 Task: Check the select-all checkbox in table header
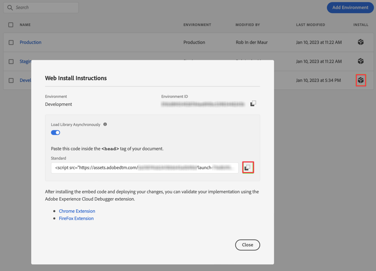11,25
